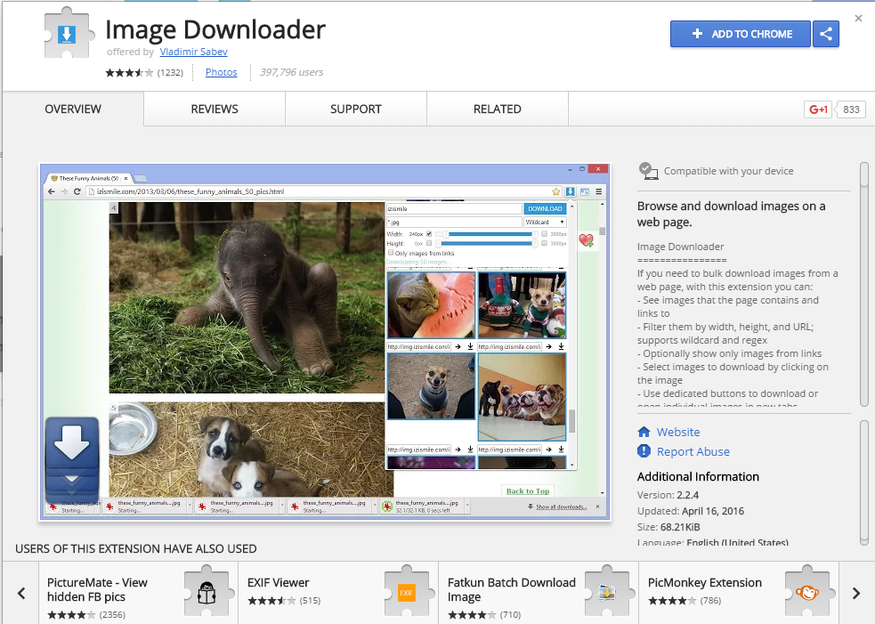Click the exclamation icon beside Report Abuse
Image resolution: width=875 pixels, height=624 pixels.
pyautogui.click(x=644, y=451)
